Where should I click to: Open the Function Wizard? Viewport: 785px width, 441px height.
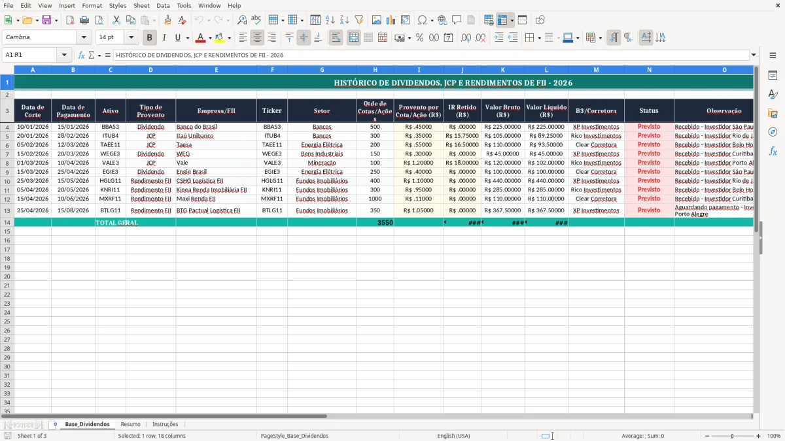[81, 56]
